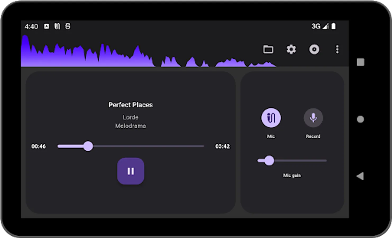Click the artist name 'Lorde'

[130, 117]
